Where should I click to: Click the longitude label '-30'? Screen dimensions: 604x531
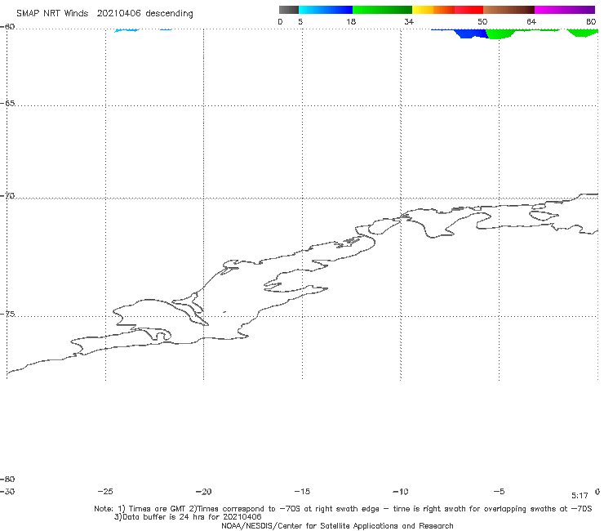tap(7, 491)
